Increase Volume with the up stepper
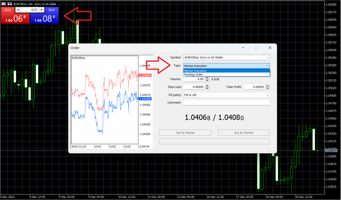The height and width of the screenshot is (200, 341). 207,78
